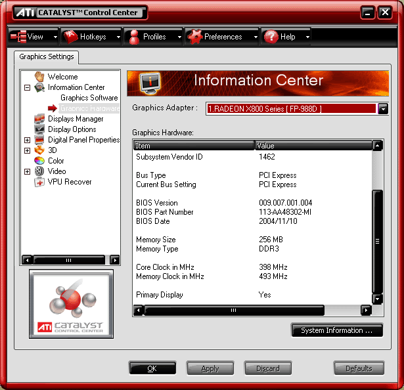Image resolution: width=404 pixels, height=390 pixels.
Task: Click the Apply button
Action: pos(210,368)
